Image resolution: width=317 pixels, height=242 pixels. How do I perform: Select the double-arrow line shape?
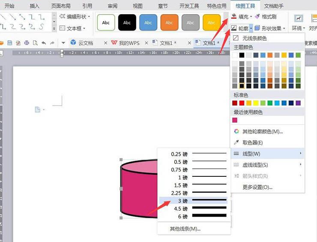click(22, 17)
